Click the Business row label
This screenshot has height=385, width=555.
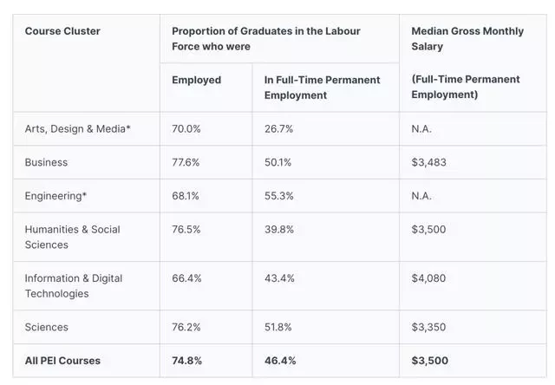point(46,162)
